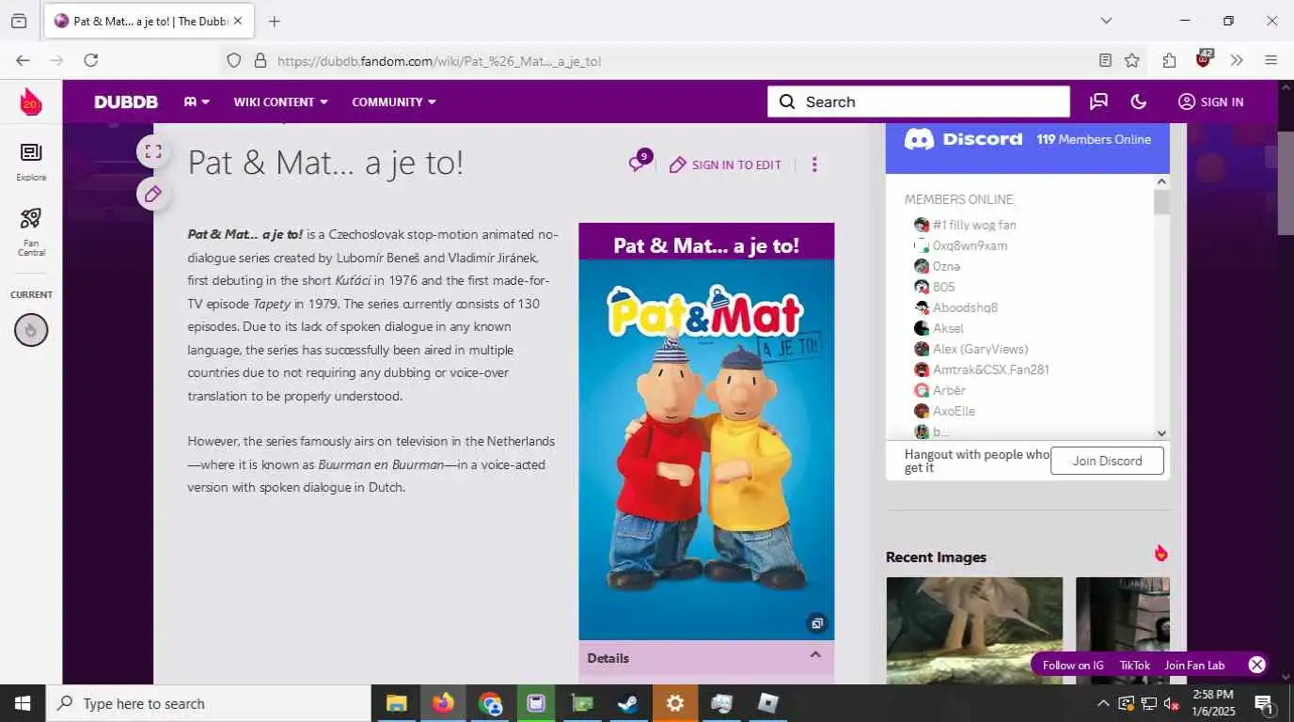Reload the current page

point(90,60)
